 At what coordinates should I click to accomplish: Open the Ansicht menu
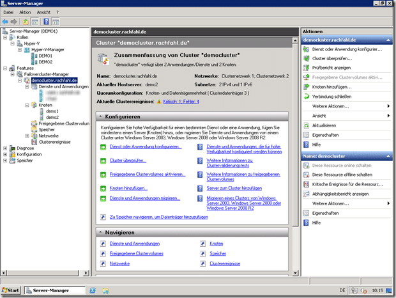click(x=43, y=12)
